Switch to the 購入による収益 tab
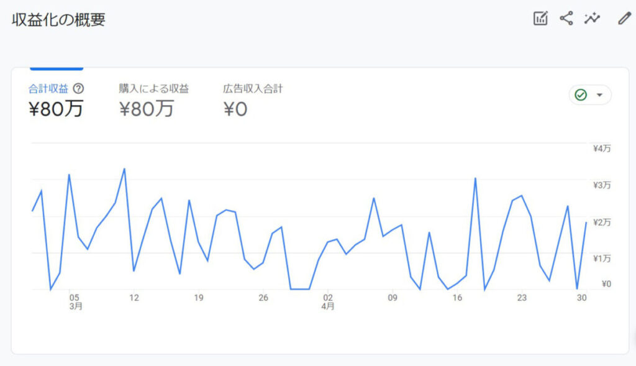The image size is (636, 366). point(154,89)
